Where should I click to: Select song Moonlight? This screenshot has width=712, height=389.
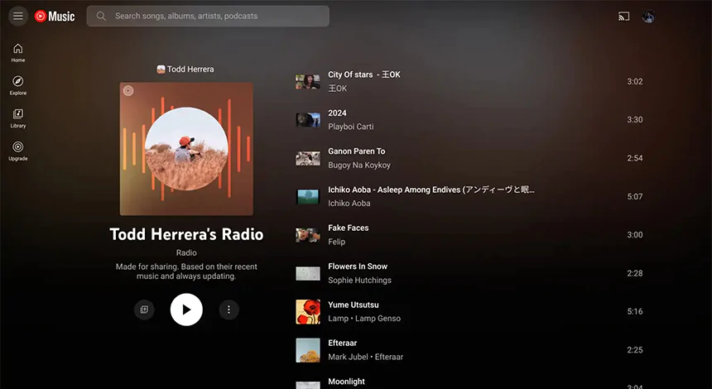tap(346, 382)
